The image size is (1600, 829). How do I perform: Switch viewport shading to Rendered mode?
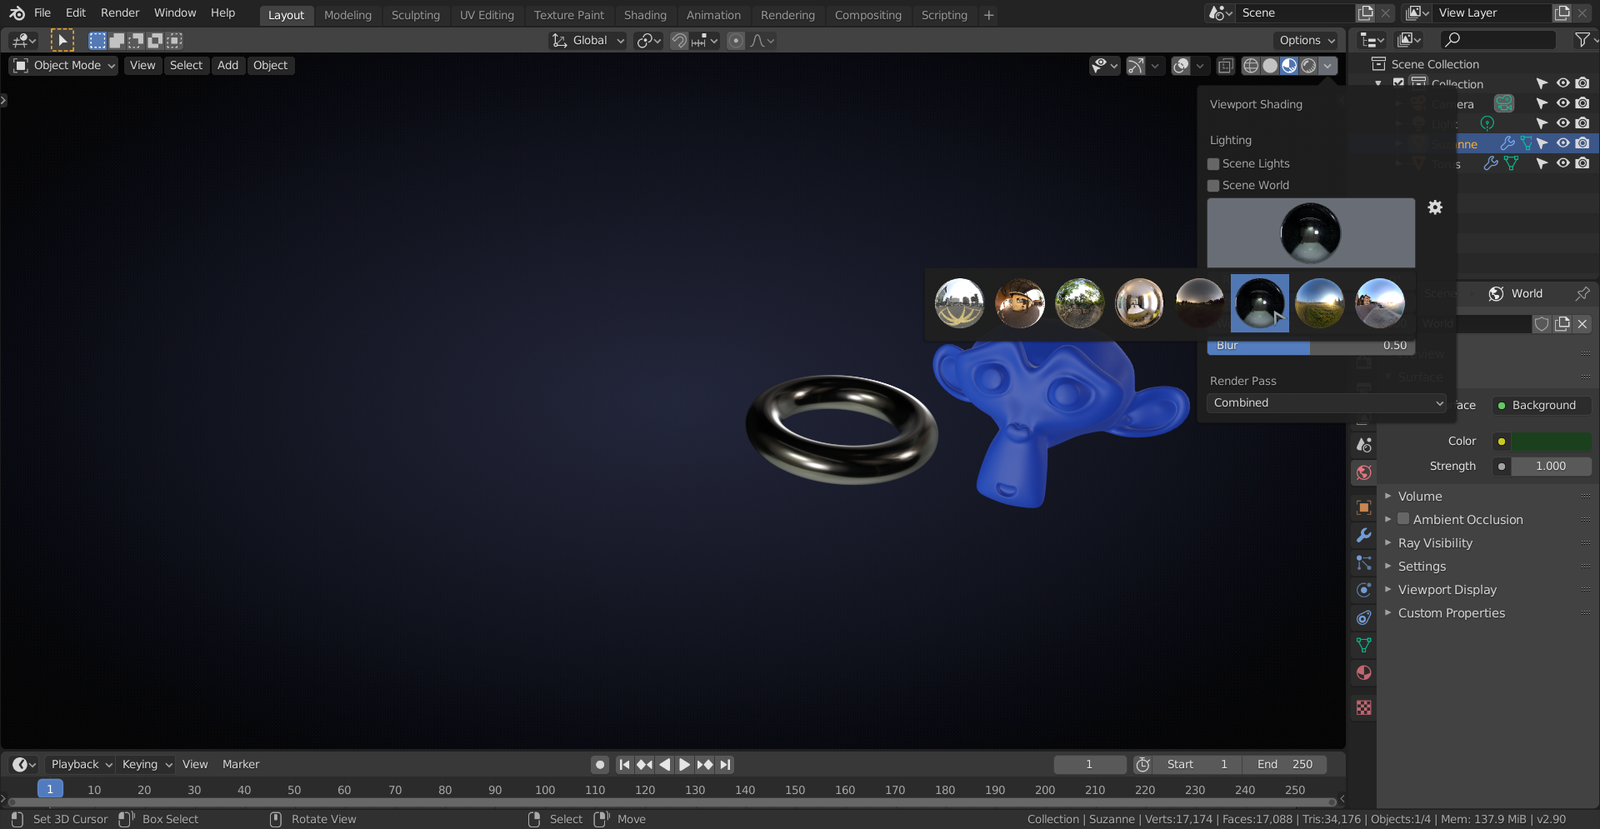coord(1309,66)
